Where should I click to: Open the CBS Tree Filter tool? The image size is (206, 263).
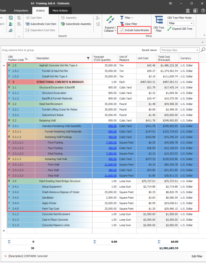(159, 23)
